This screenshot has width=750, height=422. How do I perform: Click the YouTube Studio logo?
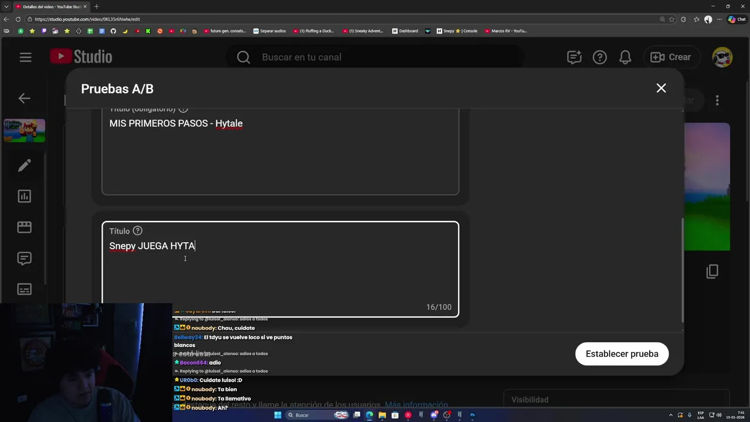tap(81, 57)
